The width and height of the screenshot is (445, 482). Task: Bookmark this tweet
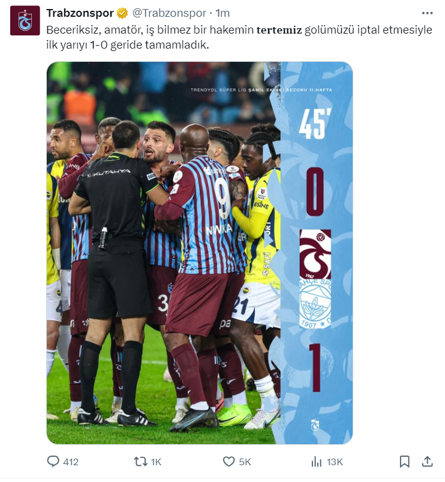click(x=404, y=462)
